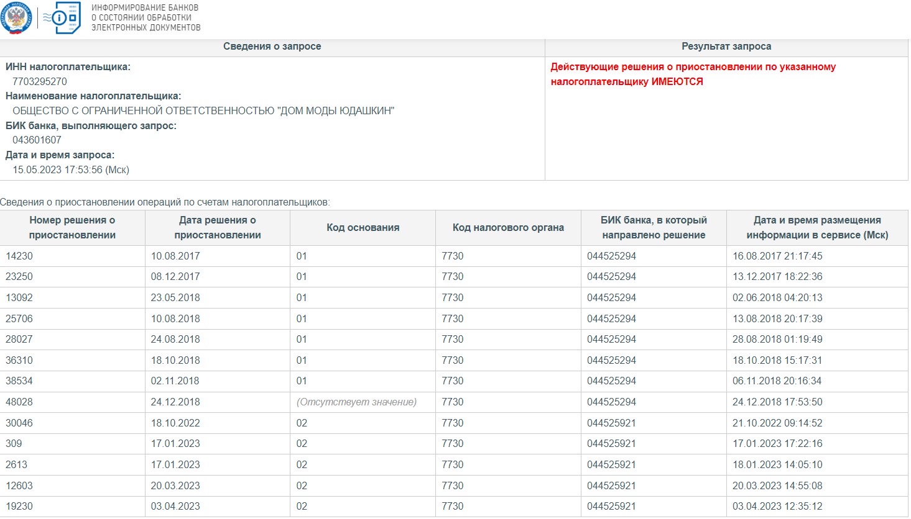Viewport: 911px width, 519px height.
Task: Select the 'Сведения о запросе' header
Action: (272, 47)
